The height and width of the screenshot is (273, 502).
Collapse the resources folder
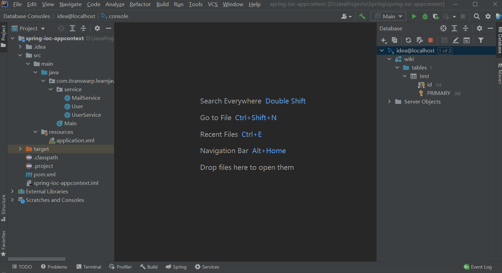point(35,132)
